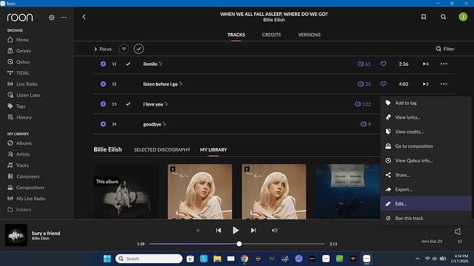Show hidden system tray icons
The width and height of the screenshot is (474, 266).
pos(418,258)
